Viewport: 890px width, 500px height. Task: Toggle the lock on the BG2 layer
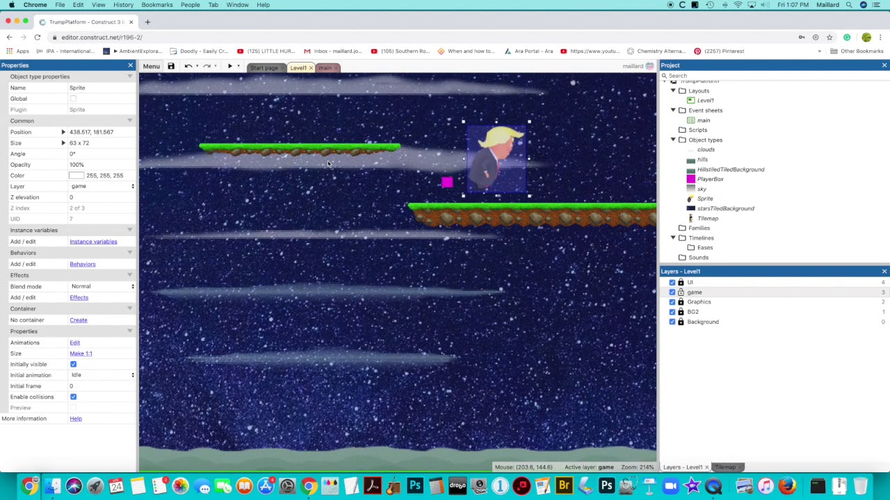tap(681, 312)
